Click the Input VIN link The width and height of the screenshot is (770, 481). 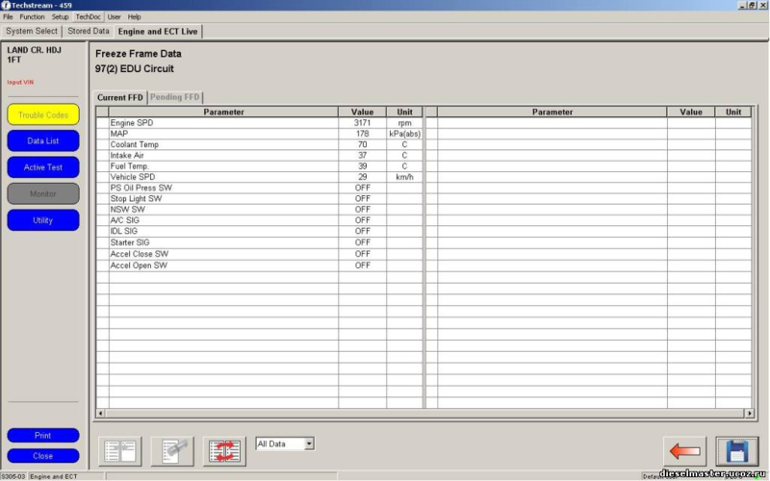click(21, 82)
